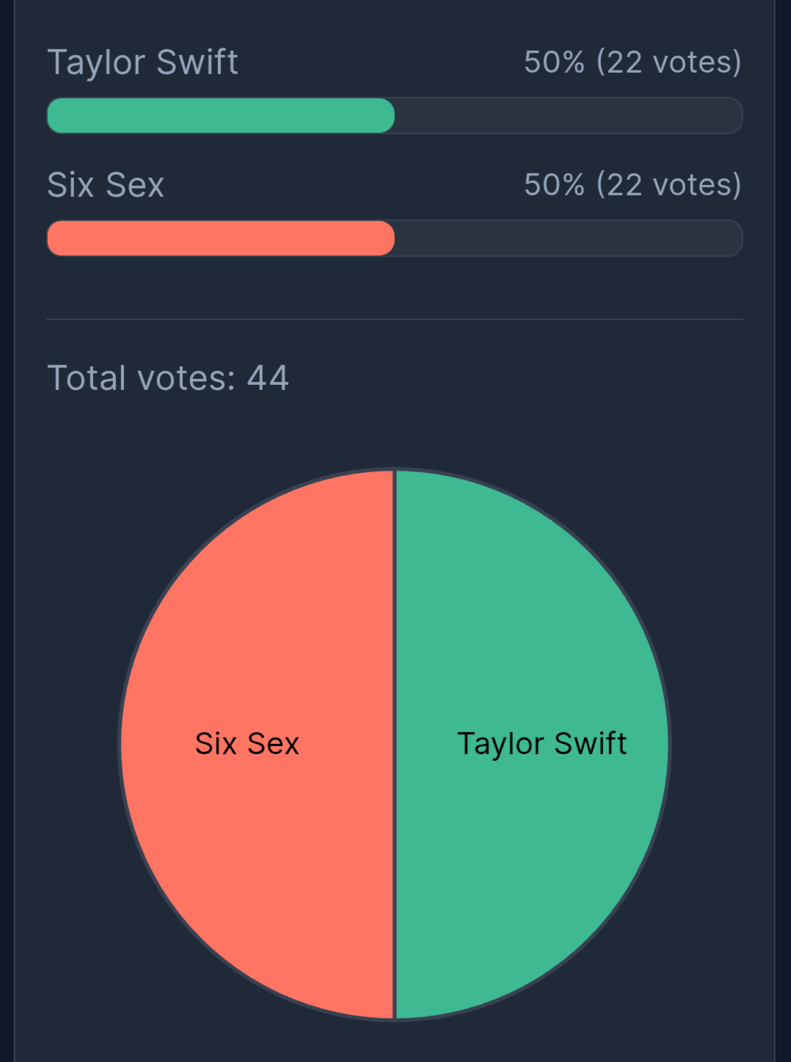
Task: Click the number 44 in total votes
Action: (268, 378)
